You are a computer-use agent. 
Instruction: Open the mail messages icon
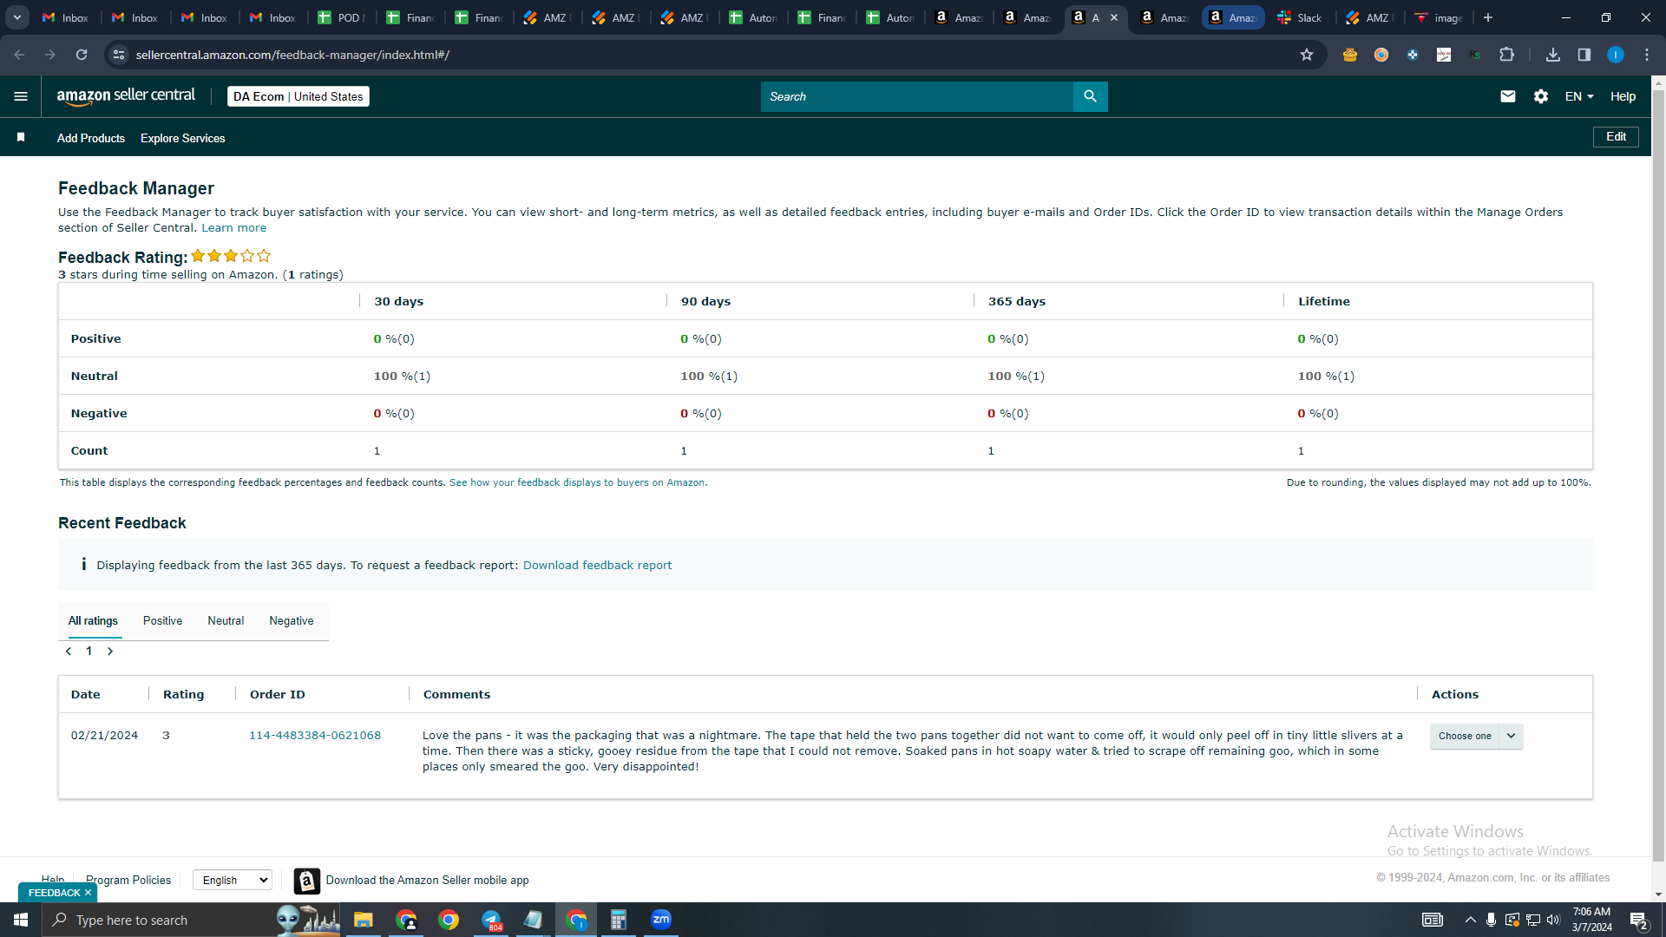point(1508,96)
